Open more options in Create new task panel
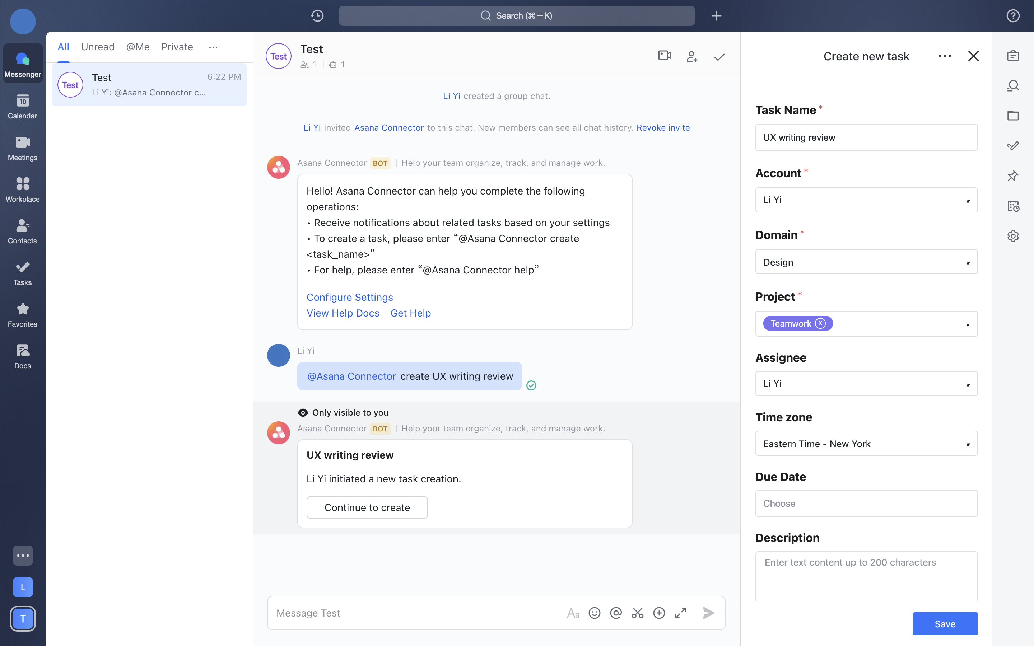The height and width of the screenshot is (646, 1034). (945, 56)
